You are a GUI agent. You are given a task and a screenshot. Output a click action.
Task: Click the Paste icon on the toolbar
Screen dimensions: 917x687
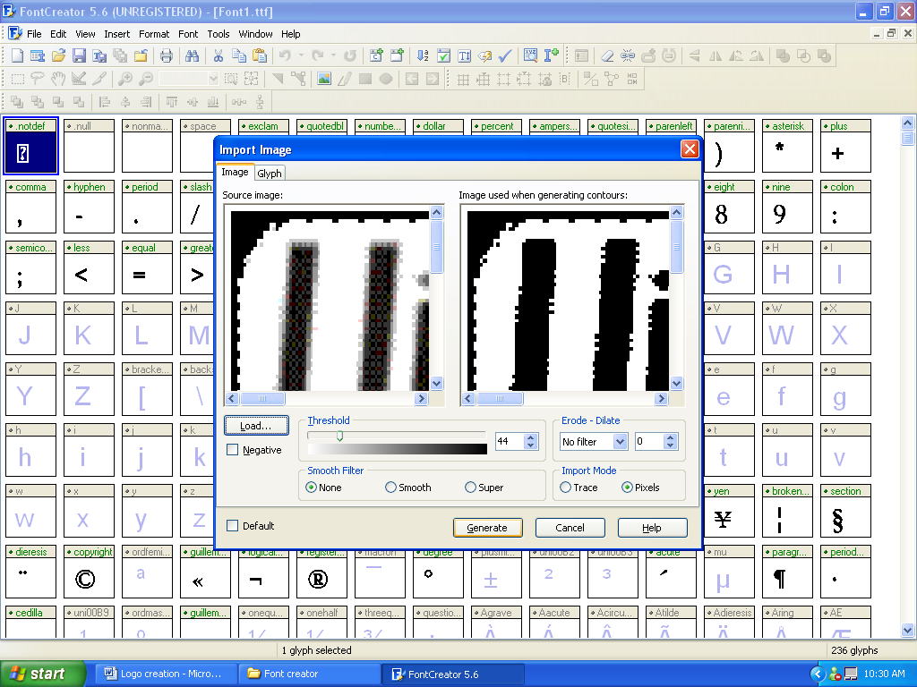[x=259, y=55]
